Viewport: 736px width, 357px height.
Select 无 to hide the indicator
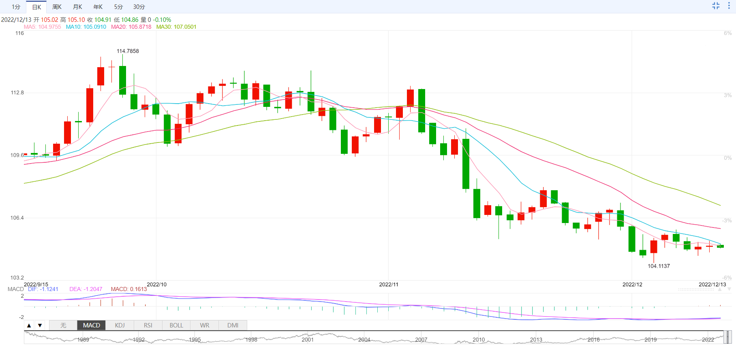coord(63,325)
